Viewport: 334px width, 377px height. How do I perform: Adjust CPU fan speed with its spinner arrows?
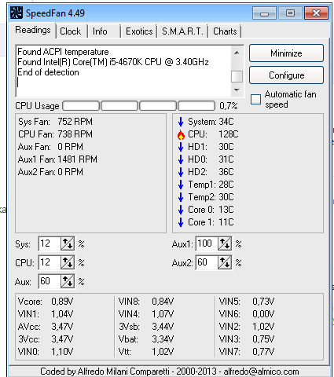tap(68, 262)
